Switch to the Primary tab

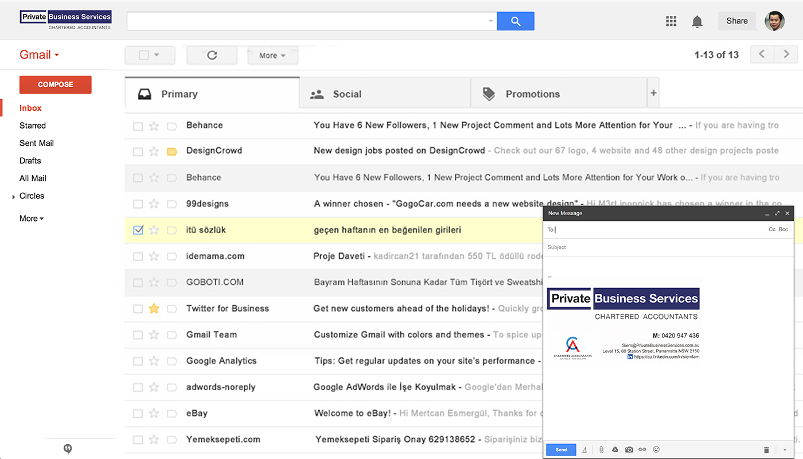(x=212, y=94)
